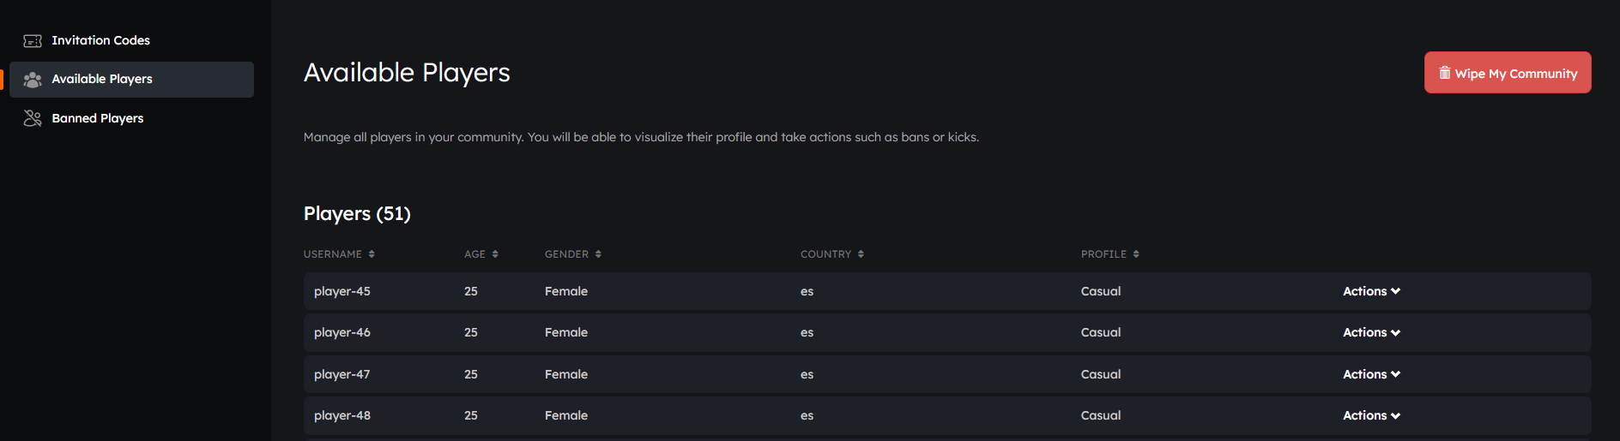Click the Banned Players icon in sidebar
The height and width of the screenshot is (441, 1620).
(33, 118)
